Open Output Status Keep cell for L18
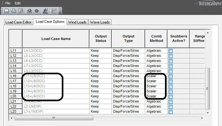This screenshot has height=126, width=222. pos(100,86)
